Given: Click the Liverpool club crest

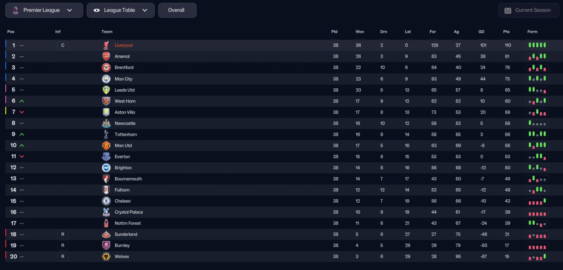Looking at the screenshot, I should [106, 45].
